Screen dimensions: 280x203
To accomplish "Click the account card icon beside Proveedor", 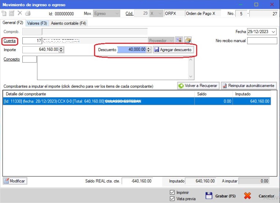I will tap(179, 40).
